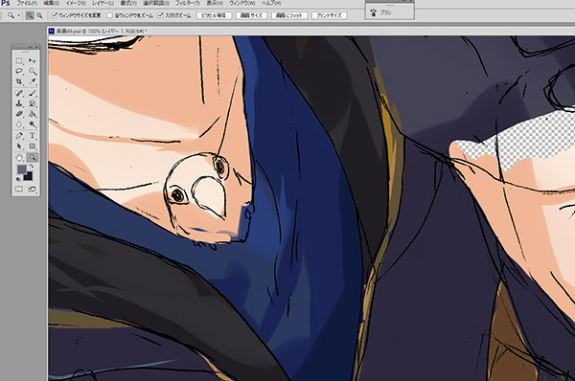Select the Lasso tool
This screenshot has width=575, height=381.
tap(19, 71)
